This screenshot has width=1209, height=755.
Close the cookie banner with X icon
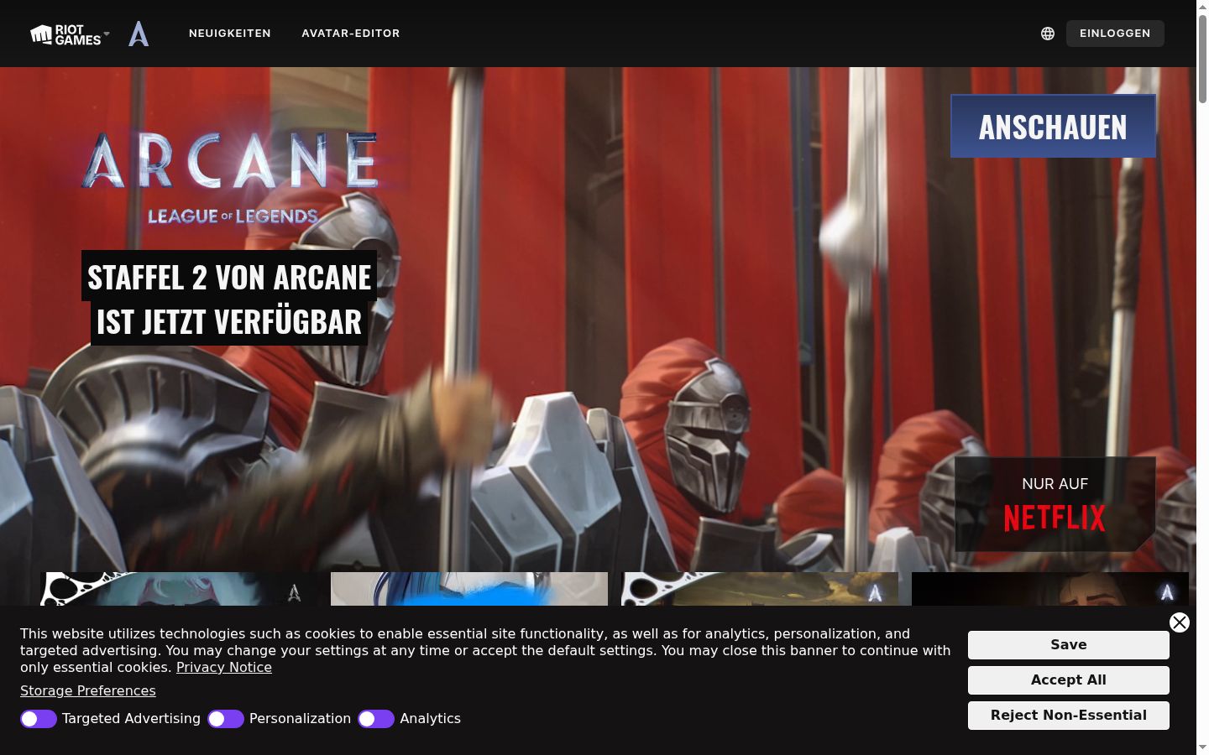(1180, 622)
